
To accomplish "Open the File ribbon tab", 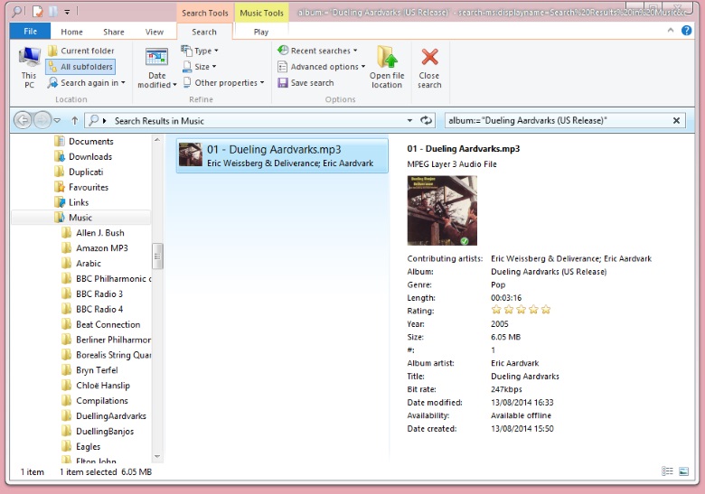I will click(x=30, y=32).
